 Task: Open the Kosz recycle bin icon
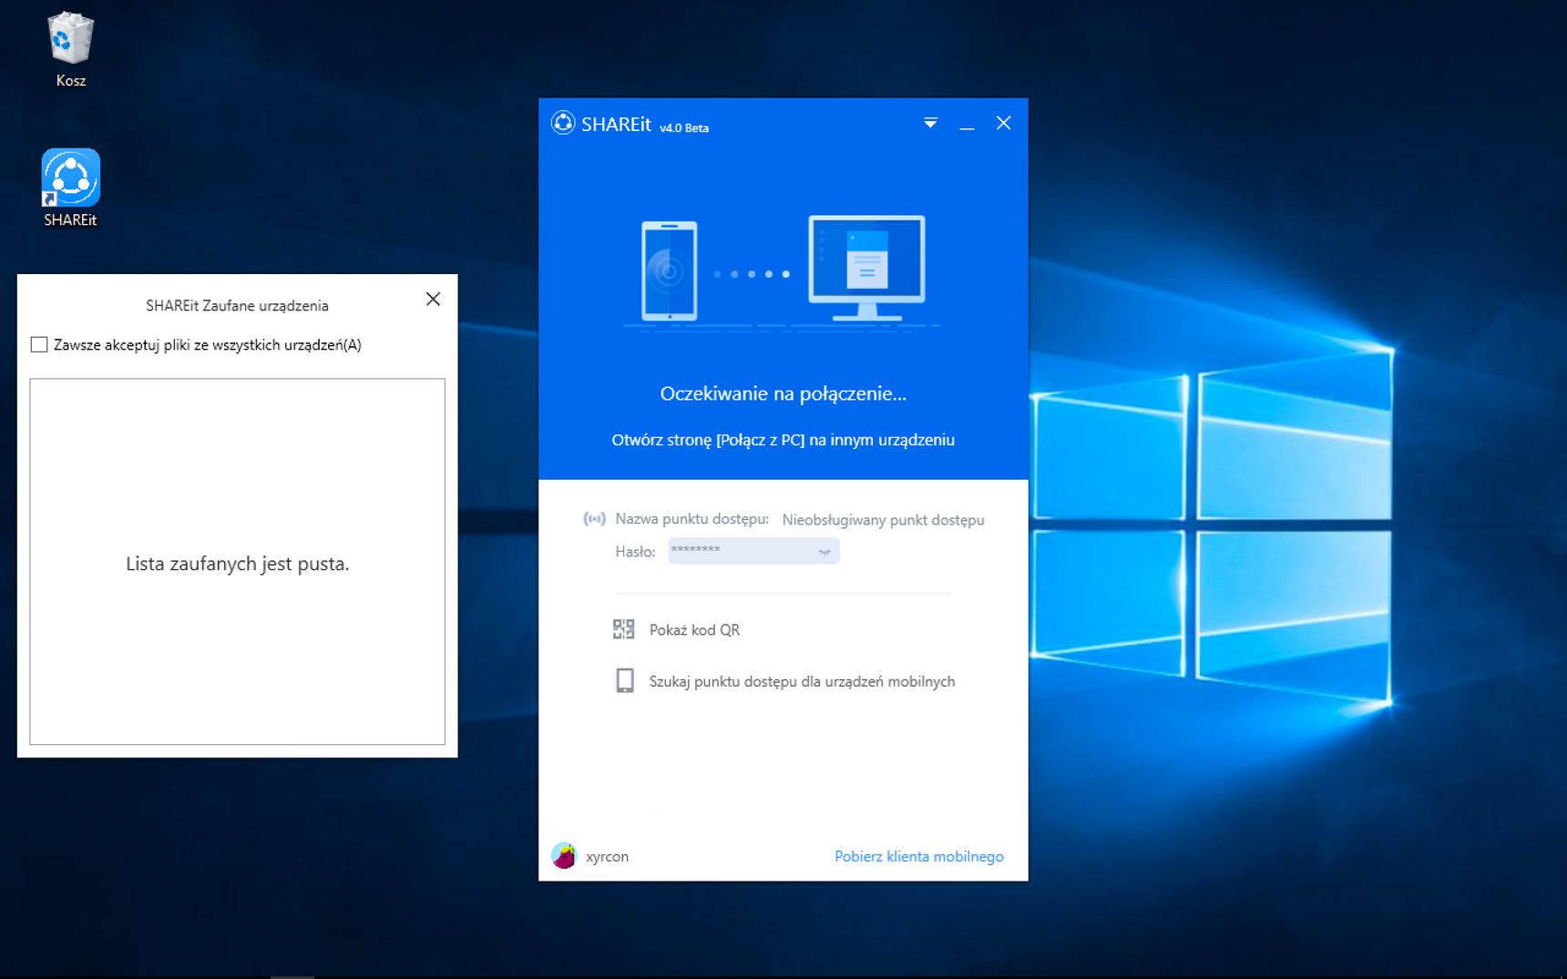coord(71,49)
